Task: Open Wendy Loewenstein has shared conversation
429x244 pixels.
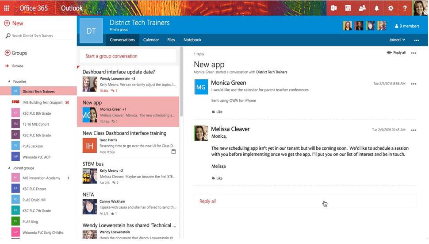Action: pyautogui.click(x=128, y=229)
